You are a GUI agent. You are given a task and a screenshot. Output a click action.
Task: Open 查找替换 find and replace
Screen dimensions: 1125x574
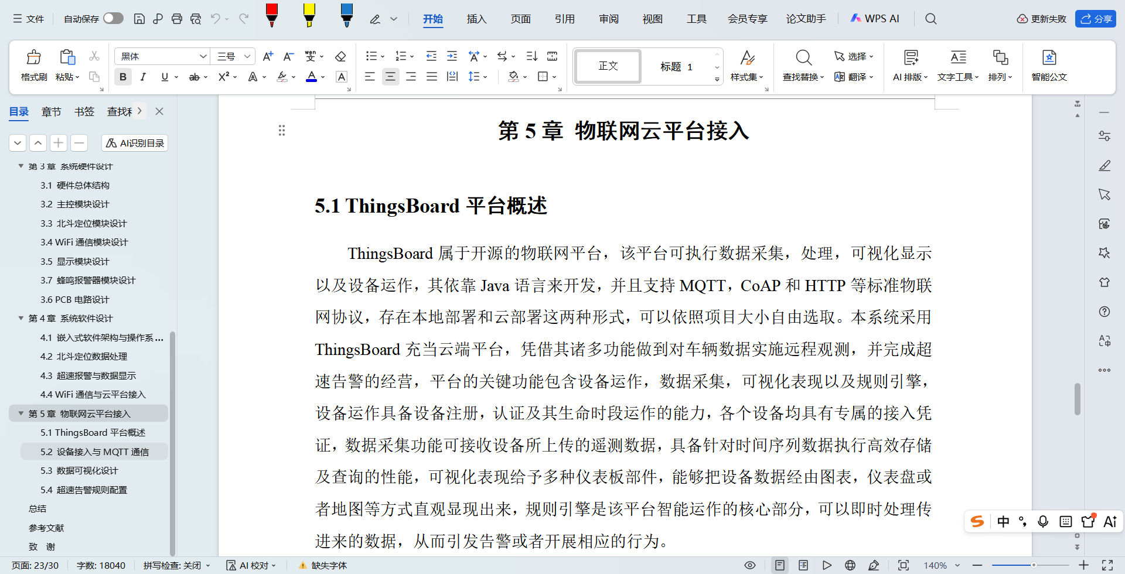pos(803,65)
